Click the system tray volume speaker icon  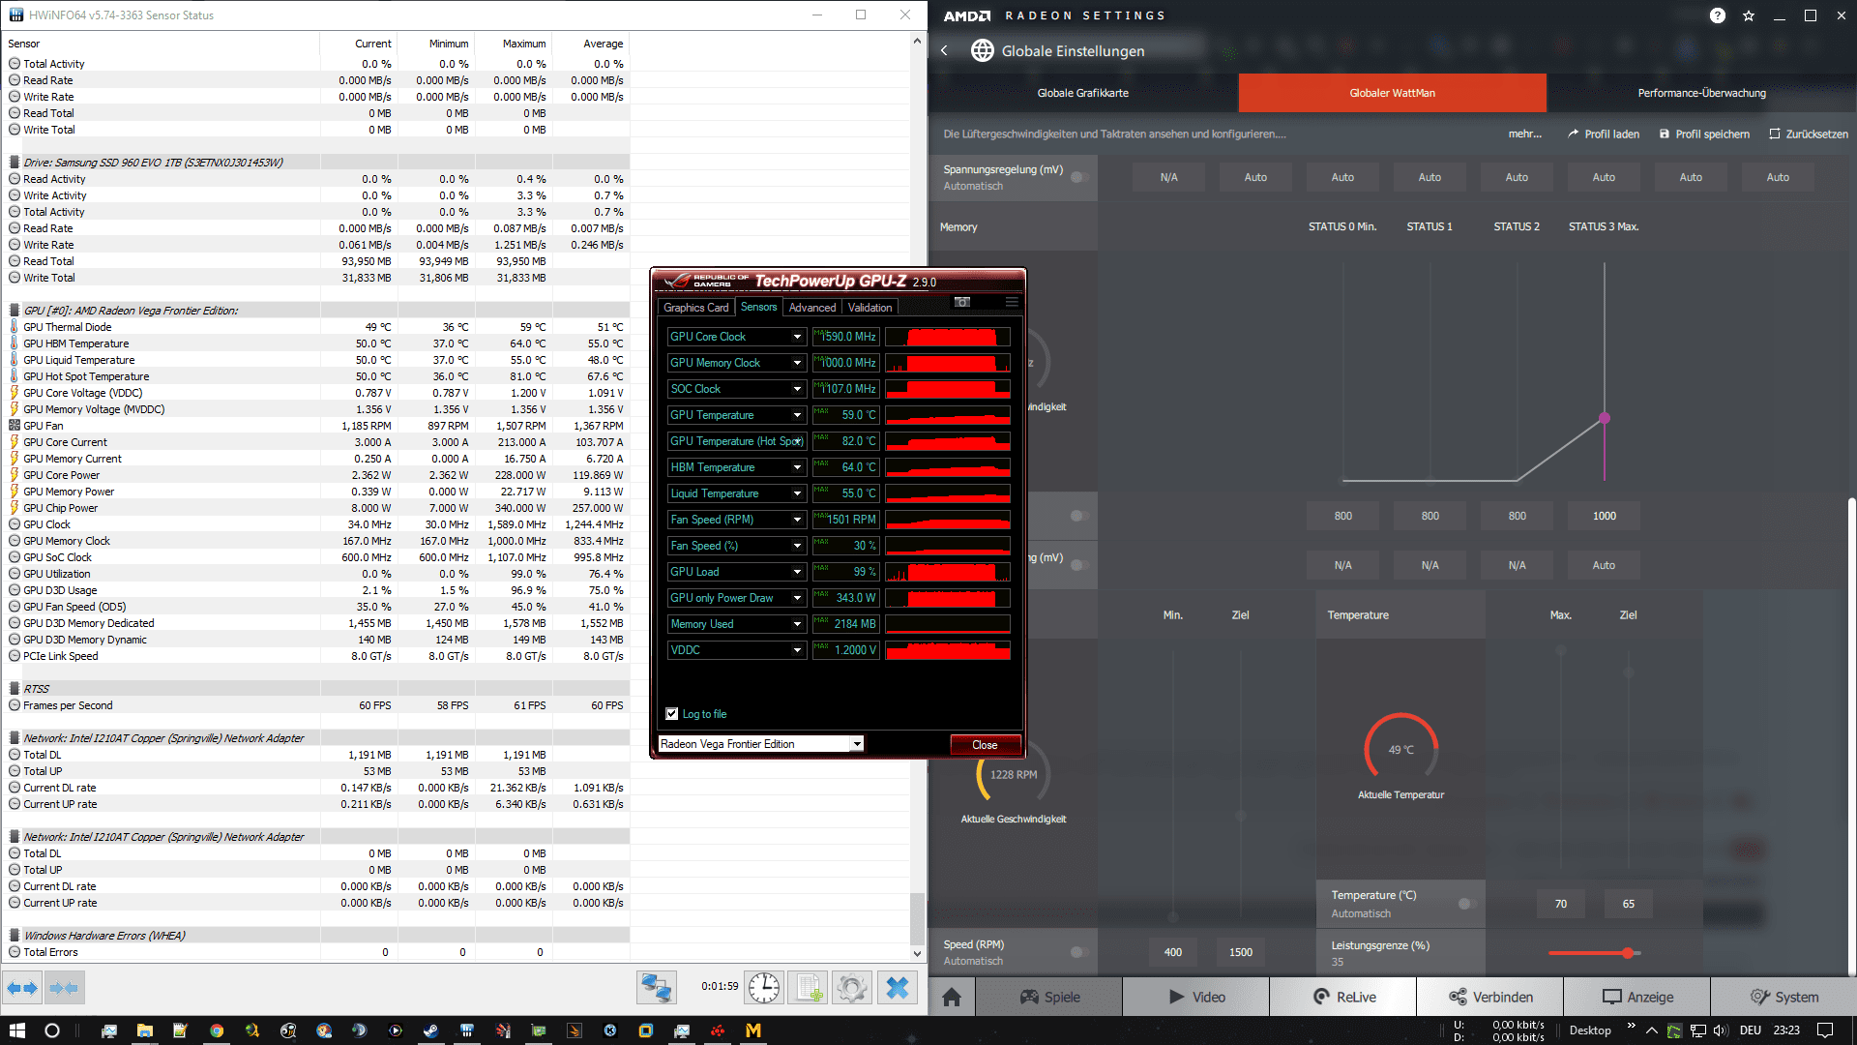point(1721,1030)
